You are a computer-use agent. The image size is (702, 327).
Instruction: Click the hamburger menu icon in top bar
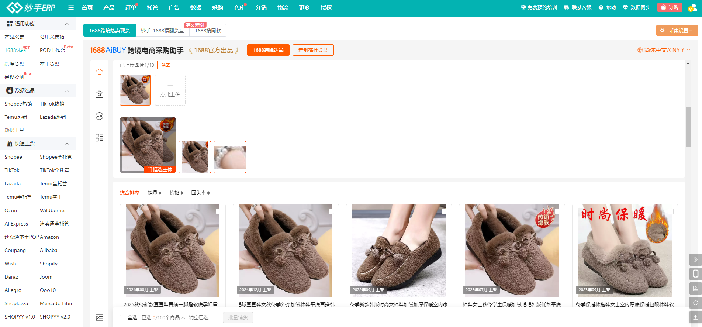point(71,7)
